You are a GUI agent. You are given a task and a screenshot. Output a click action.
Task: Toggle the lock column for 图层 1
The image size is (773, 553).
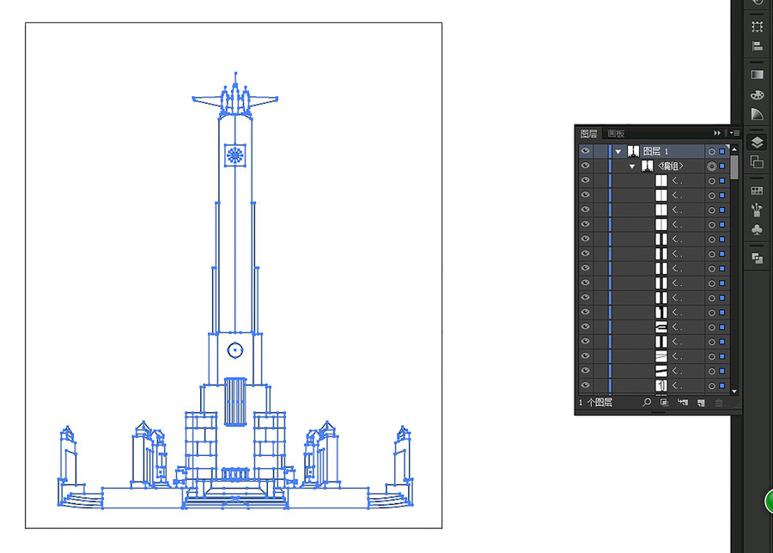[600, 151]
